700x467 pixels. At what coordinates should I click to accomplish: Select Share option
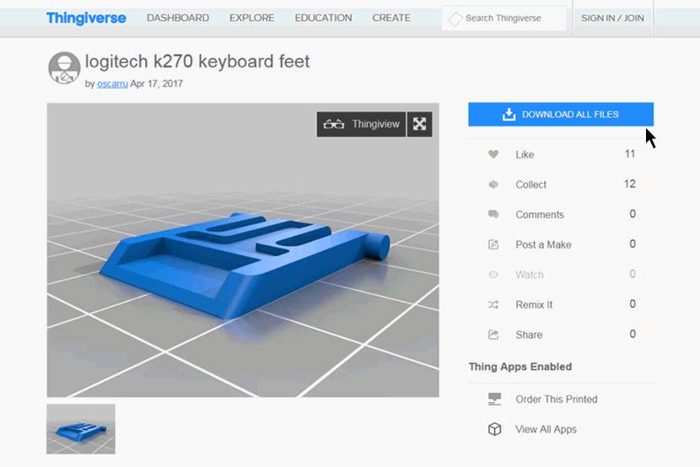[529, 335]
